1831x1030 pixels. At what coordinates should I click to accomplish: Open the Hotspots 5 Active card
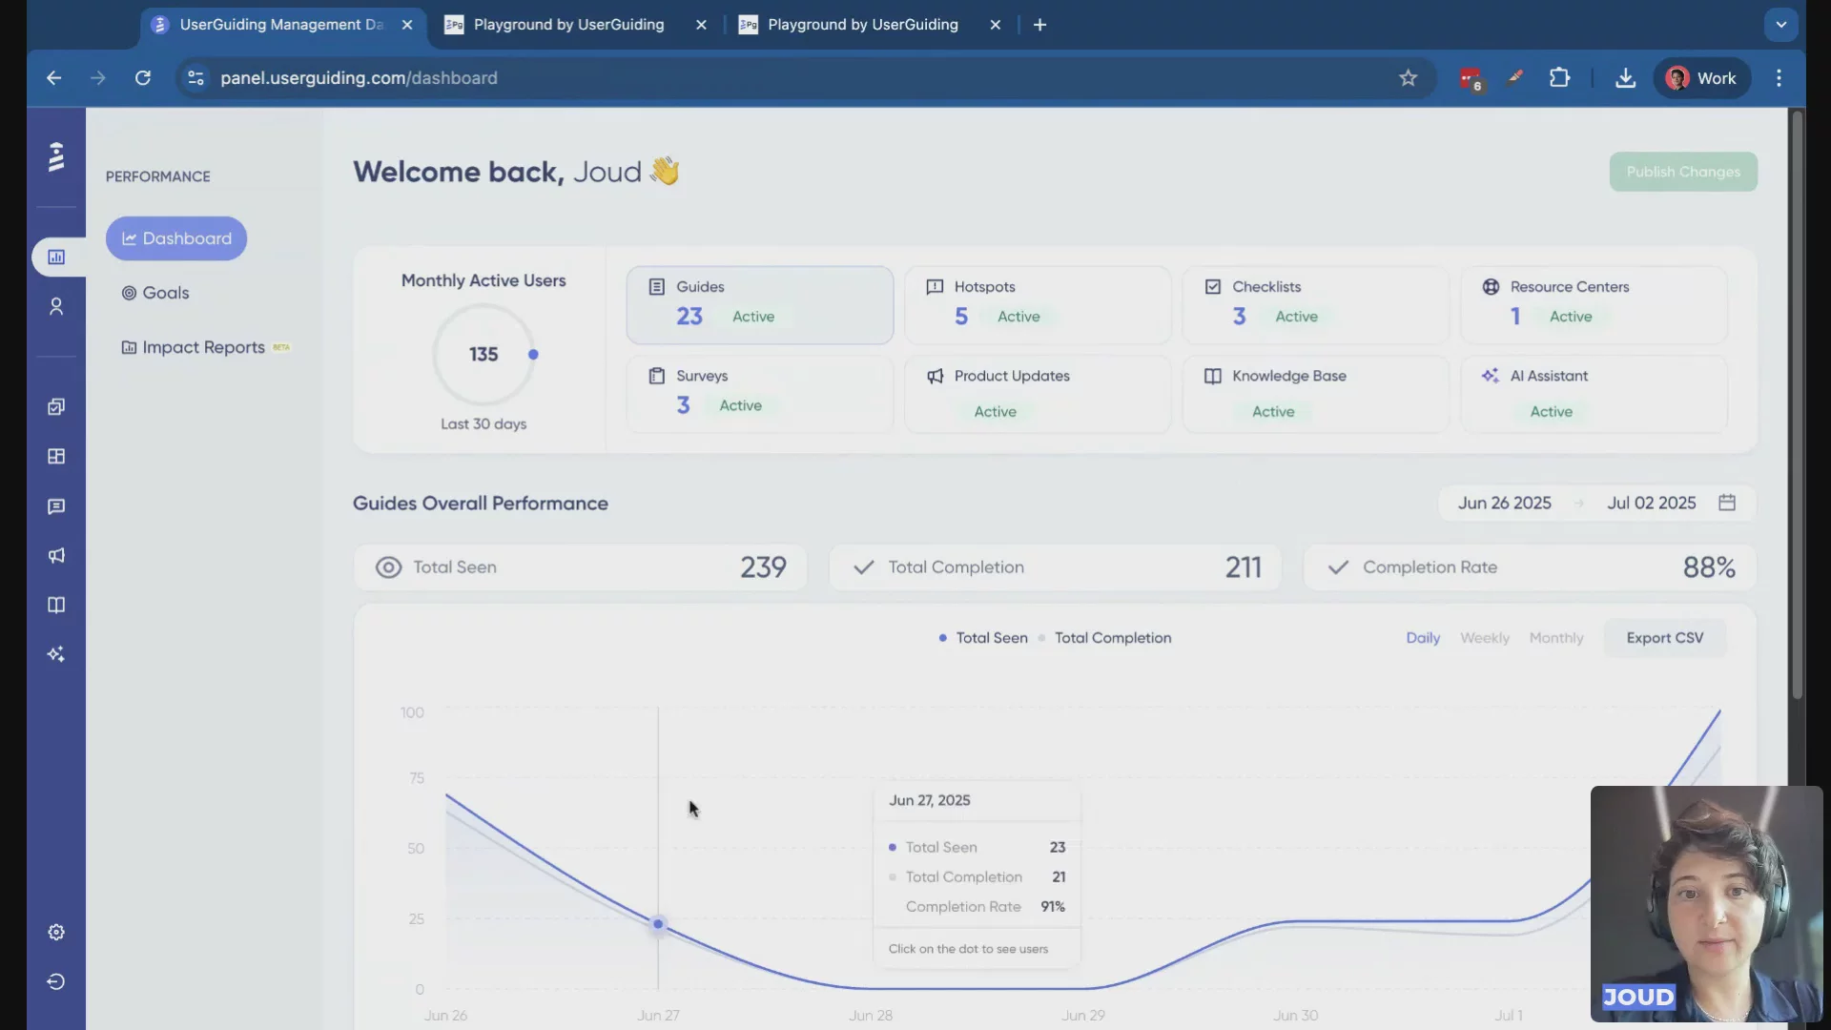click(x=1038, y=305)
